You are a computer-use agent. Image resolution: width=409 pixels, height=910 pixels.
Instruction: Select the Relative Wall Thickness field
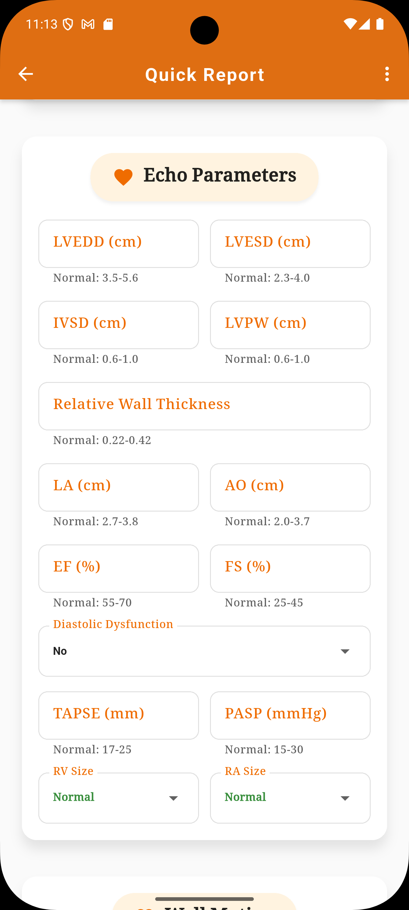tap(204, 406)
